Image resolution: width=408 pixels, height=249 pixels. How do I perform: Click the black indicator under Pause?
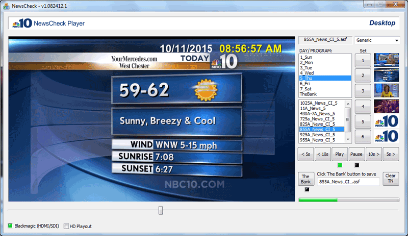[x=356, y=165]
